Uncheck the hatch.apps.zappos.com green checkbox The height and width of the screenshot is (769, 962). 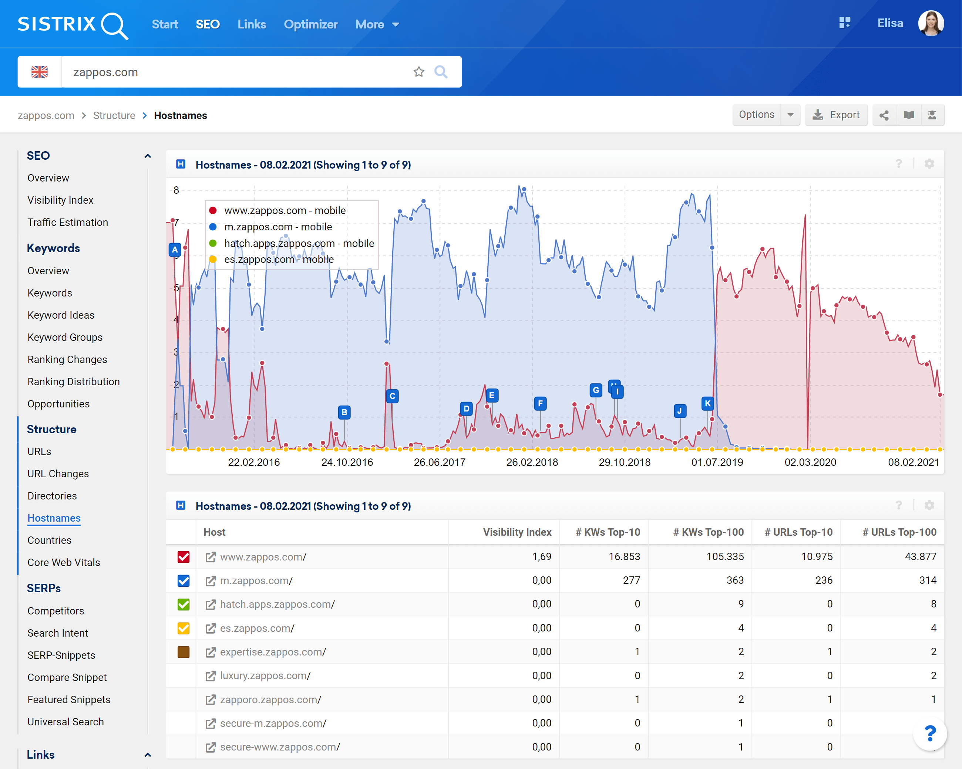point(184,604)
